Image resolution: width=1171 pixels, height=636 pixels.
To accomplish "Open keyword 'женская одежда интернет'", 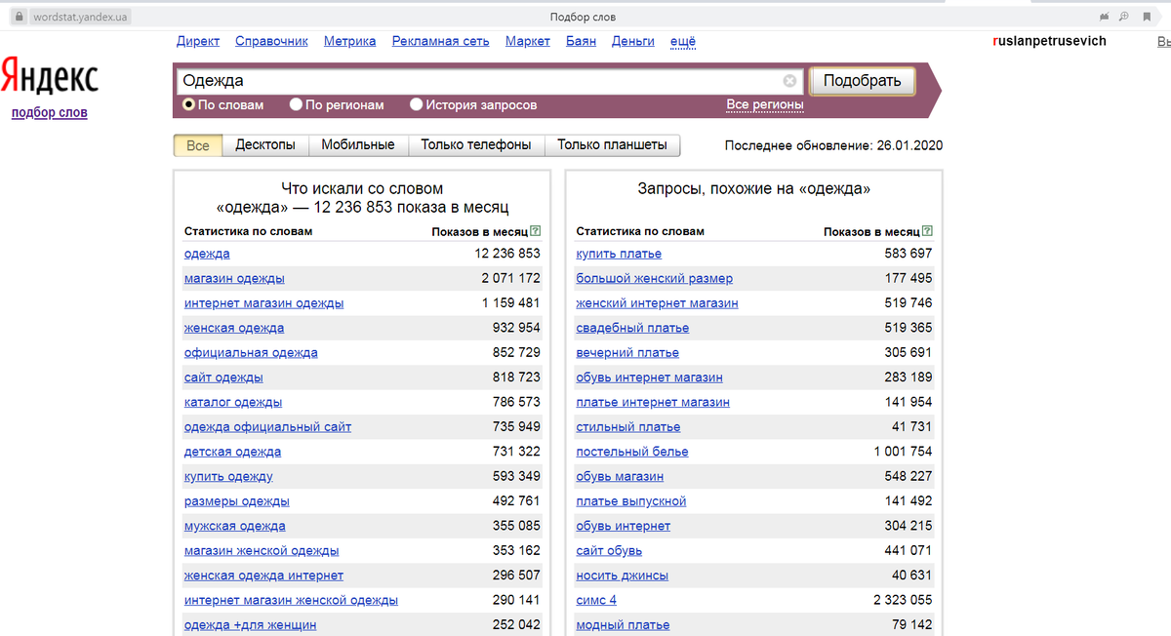I will [263, 576].
